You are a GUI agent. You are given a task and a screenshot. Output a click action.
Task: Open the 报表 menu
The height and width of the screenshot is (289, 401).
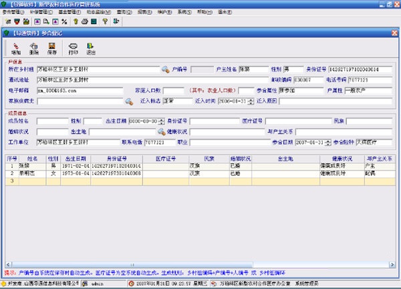144,12
